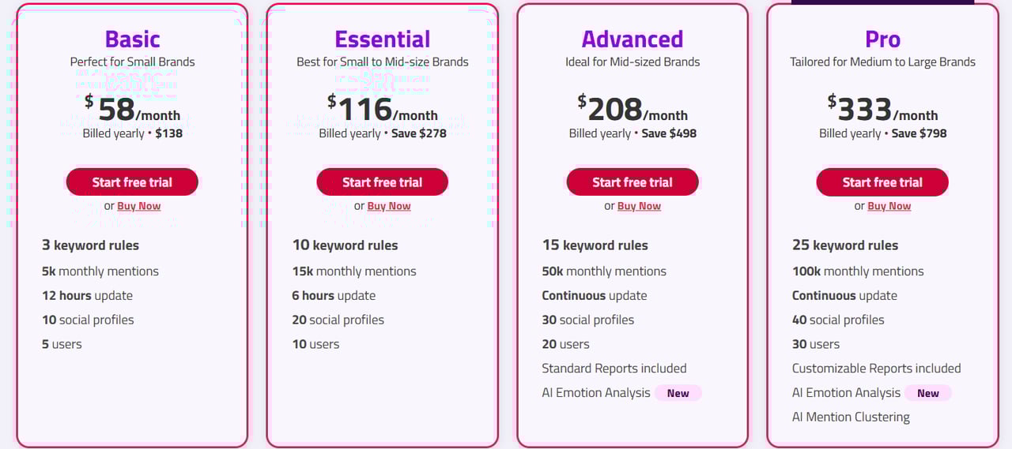The image size is (1012, 449).
Task: Click Buy Now under the Pro plan
Action: (889, 206)
